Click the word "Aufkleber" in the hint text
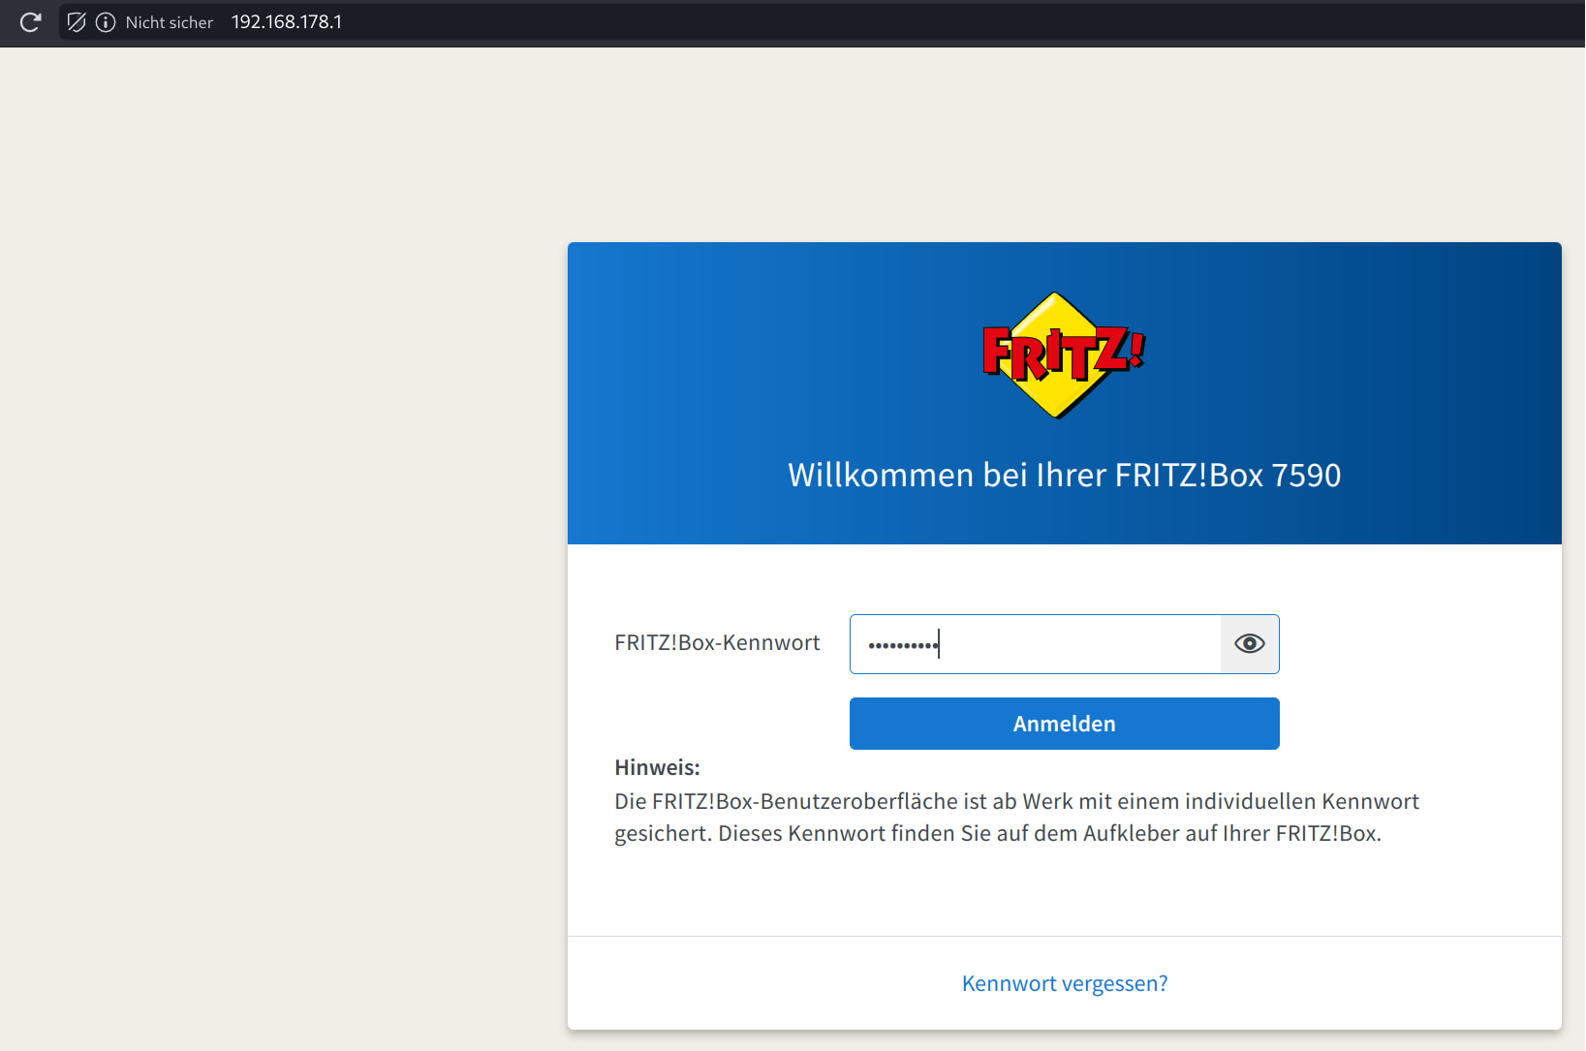Screen dimensions: 1586x1051 [1127, 833]
